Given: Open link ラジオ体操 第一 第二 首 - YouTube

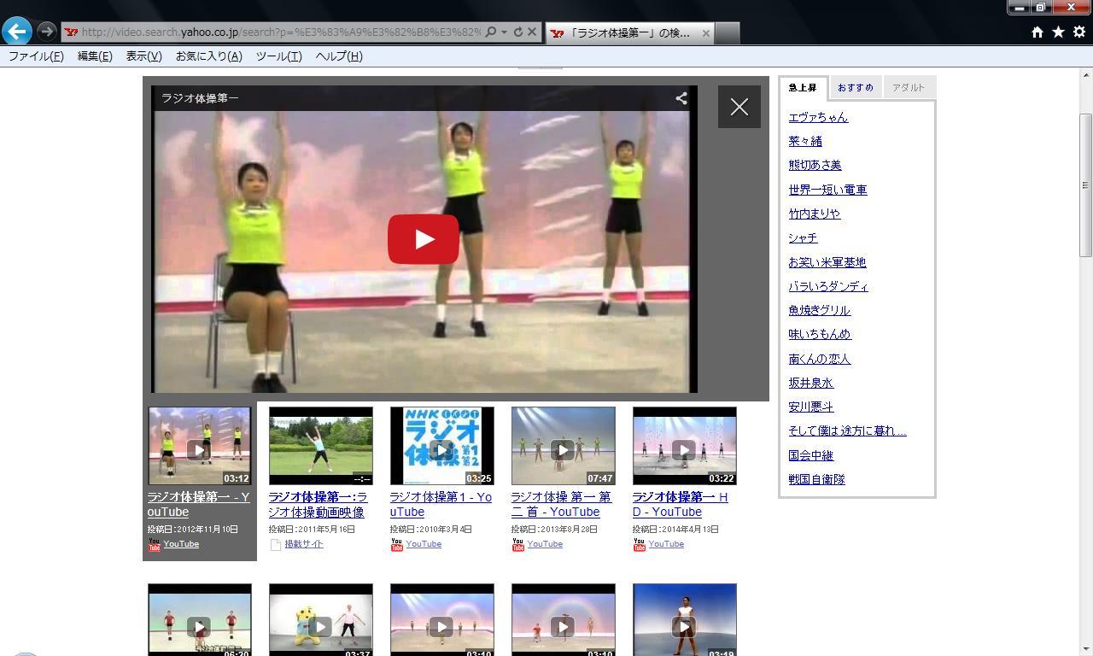Looking at the screenshot, I should point(561,505).
